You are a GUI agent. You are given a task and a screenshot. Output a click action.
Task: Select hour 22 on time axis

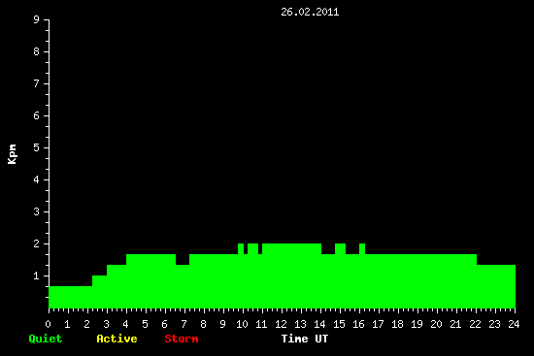point(475,324)
